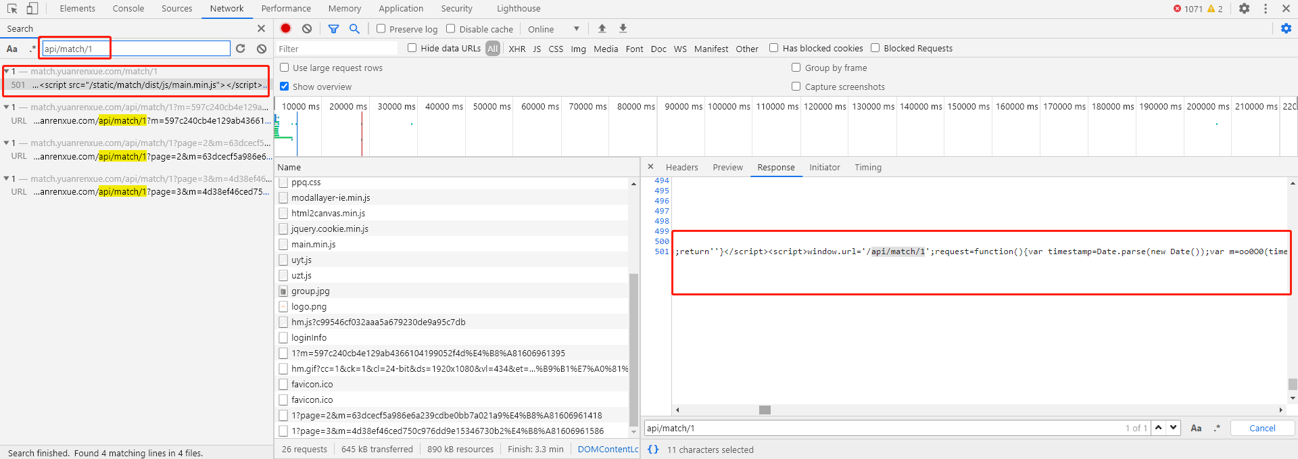Check Has blocked cookies
Viewport: 1298px width, 459px height.
click(x=774, y=48)
